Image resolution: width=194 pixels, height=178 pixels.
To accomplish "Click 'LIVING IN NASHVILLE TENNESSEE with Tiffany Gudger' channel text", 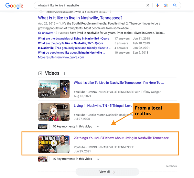I will tap(124, 92).
